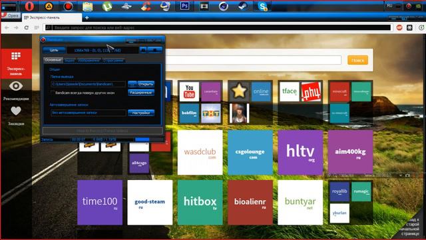The width and height of the screenshot is (426, 240).
Task: Open the red .phy speed dial tile
Action: [x=311, y=92]
